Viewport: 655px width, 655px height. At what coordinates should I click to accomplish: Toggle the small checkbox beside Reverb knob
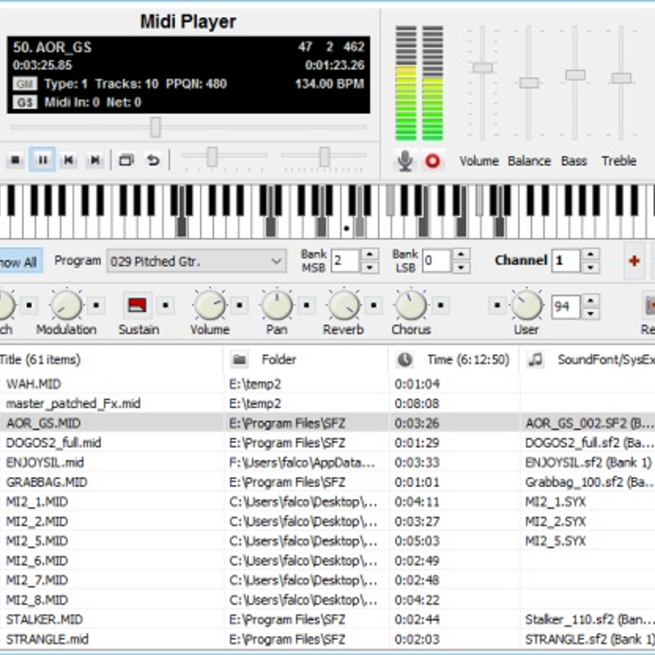pos(373,305)
